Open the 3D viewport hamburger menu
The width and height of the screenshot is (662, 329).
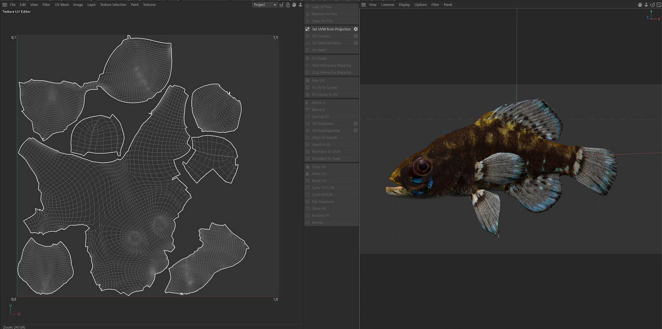coord(364,5)
